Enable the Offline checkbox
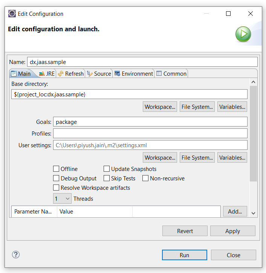Viewport: 266px width, 273px height. (56, 169)
